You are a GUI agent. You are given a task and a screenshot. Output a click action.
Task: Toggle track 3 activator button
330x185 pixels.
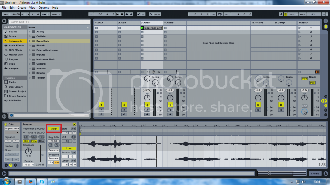coord(147,105)
